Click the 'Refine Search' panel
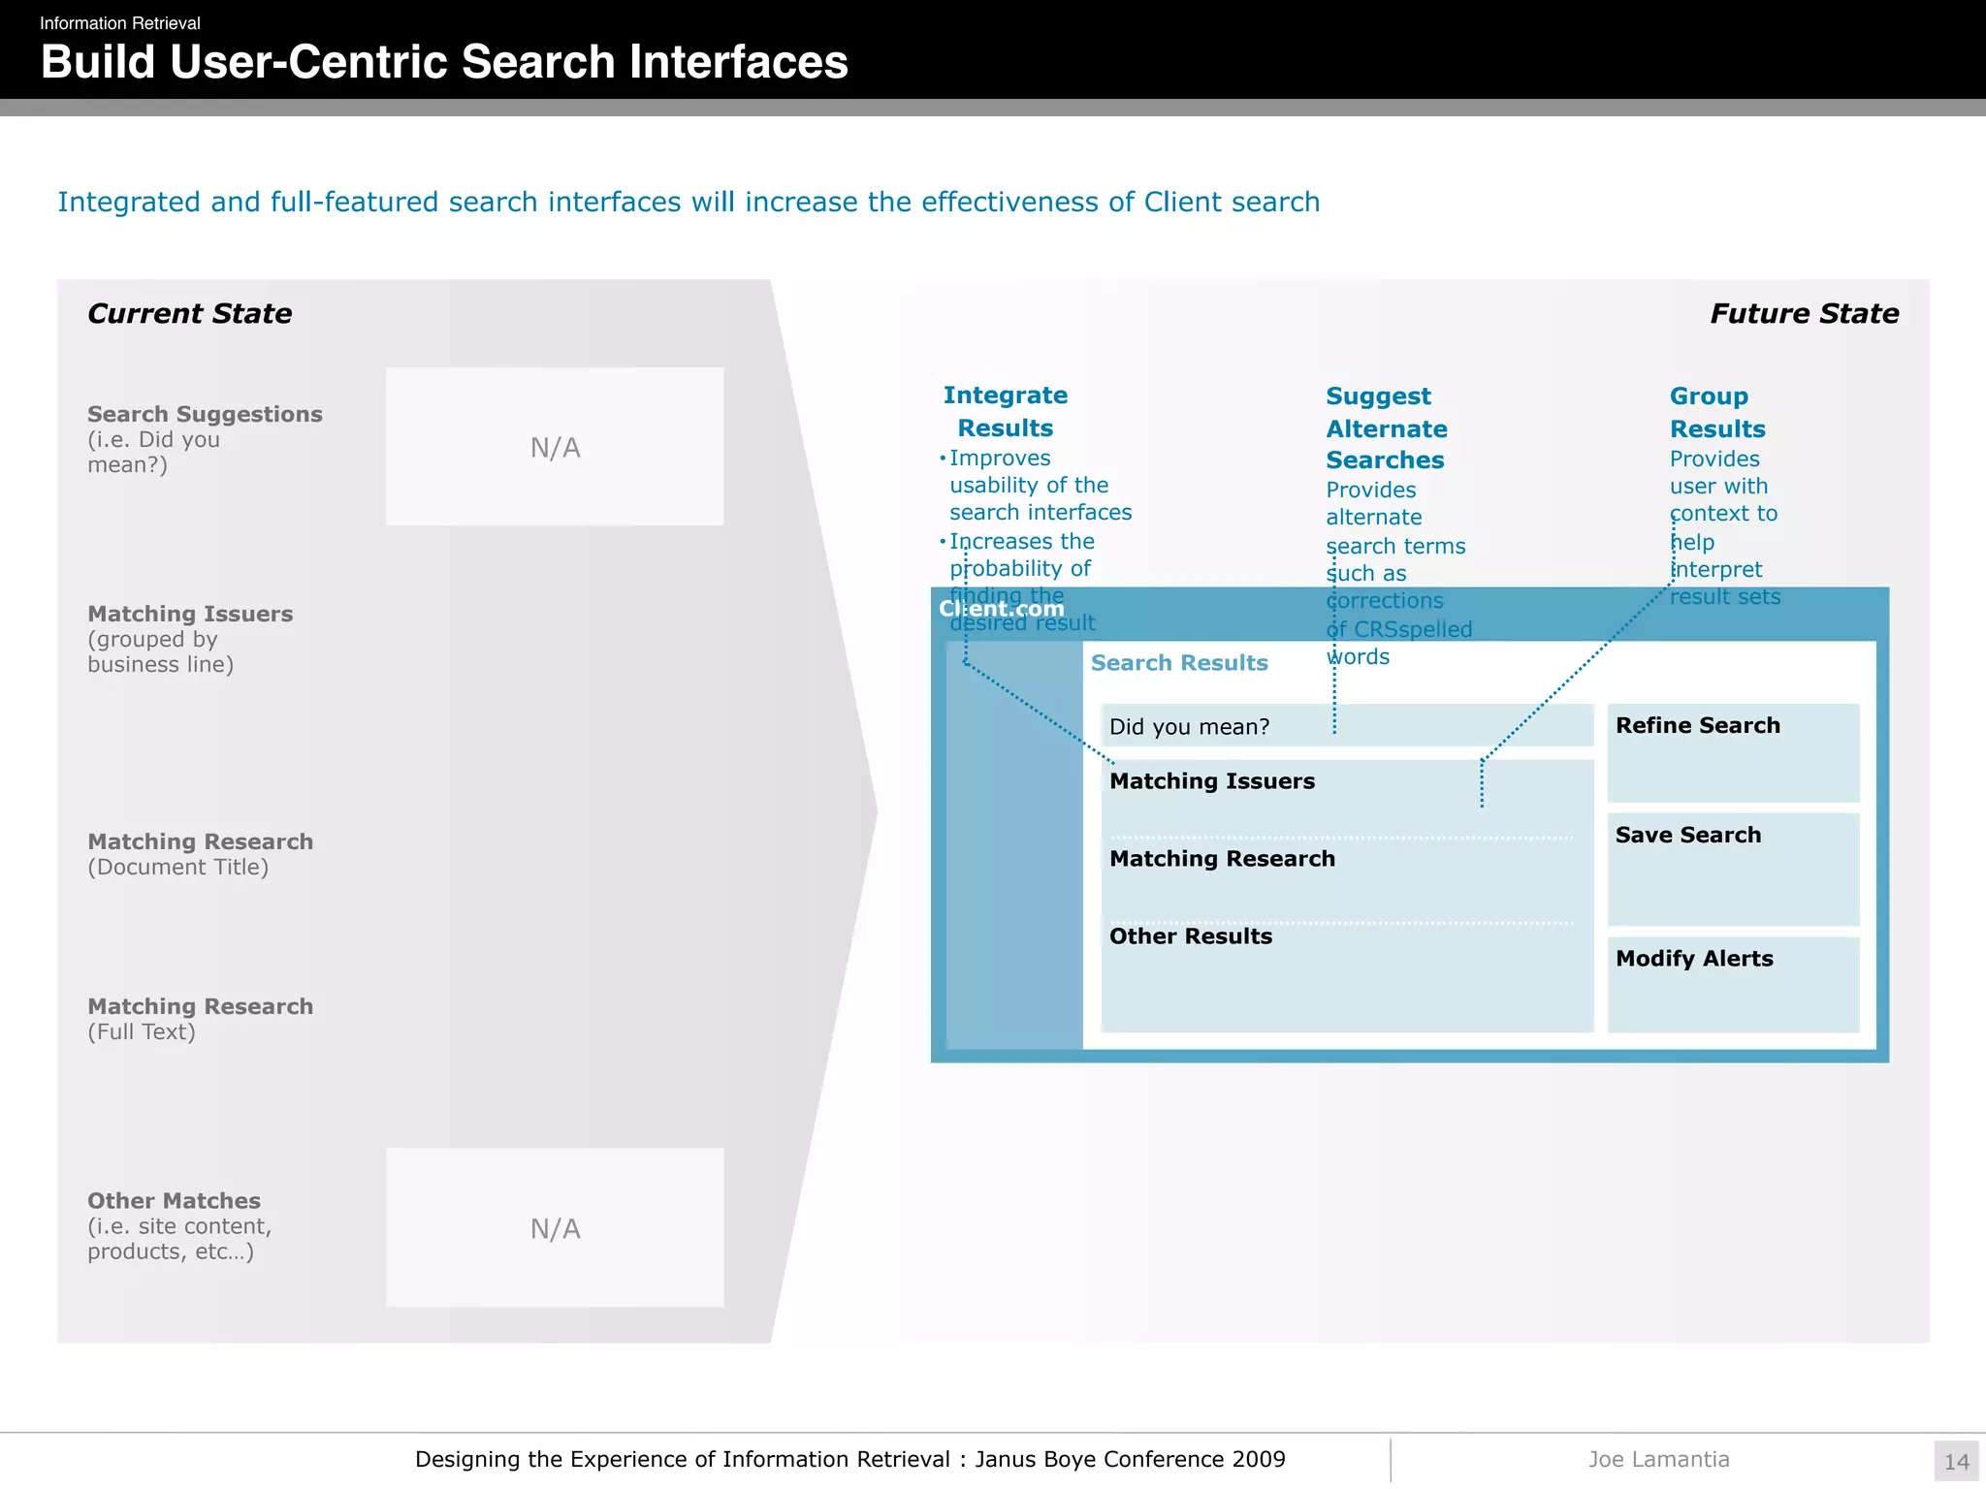The width and height of the screenshot is (1986, 1489). [1733, 753]
